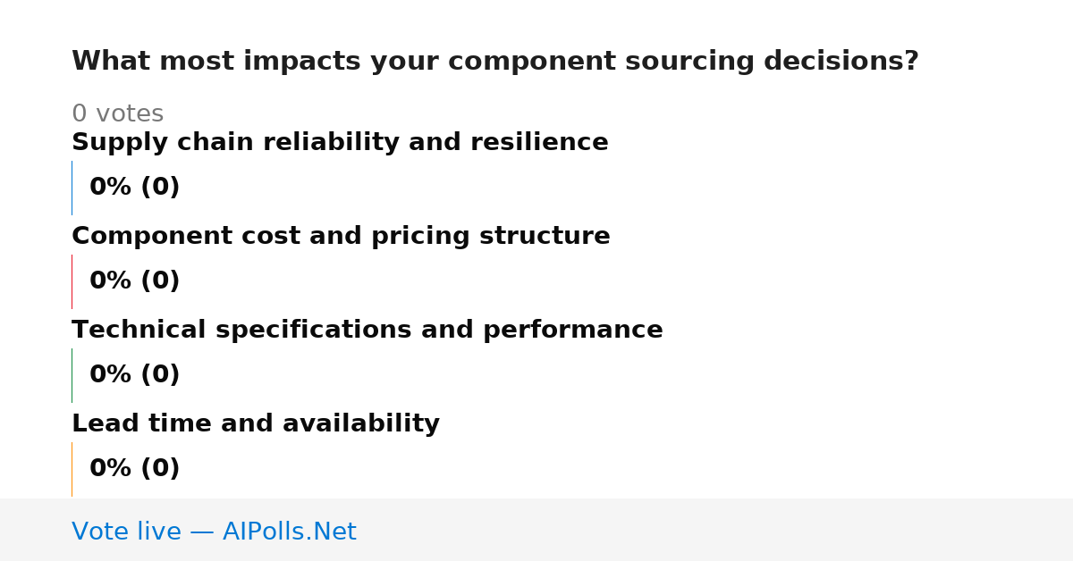Click the gray footer bar
The width and height of the screenshot is (1073, 561).
[x=536, y=530]
